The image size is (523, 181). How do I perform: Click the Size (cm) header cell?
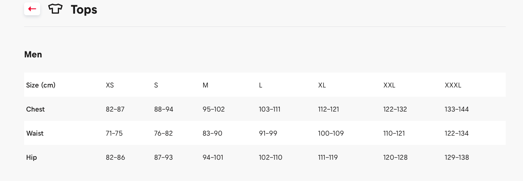(x=41, y=85)
